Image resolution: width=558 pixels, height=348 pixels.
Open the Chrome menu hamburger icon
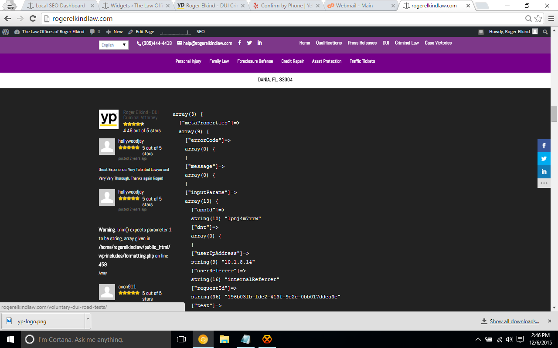[550, 19]
